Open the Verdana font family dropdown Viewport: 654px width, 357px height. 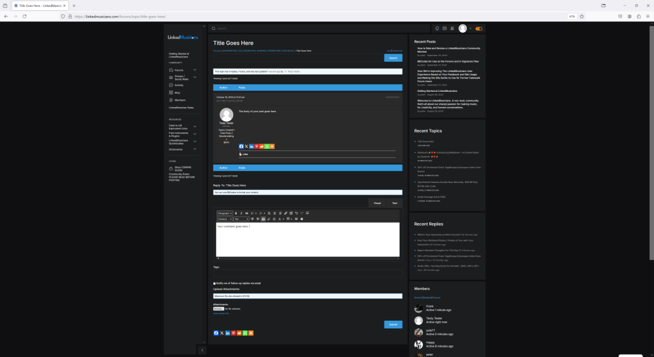coord(225,219)
